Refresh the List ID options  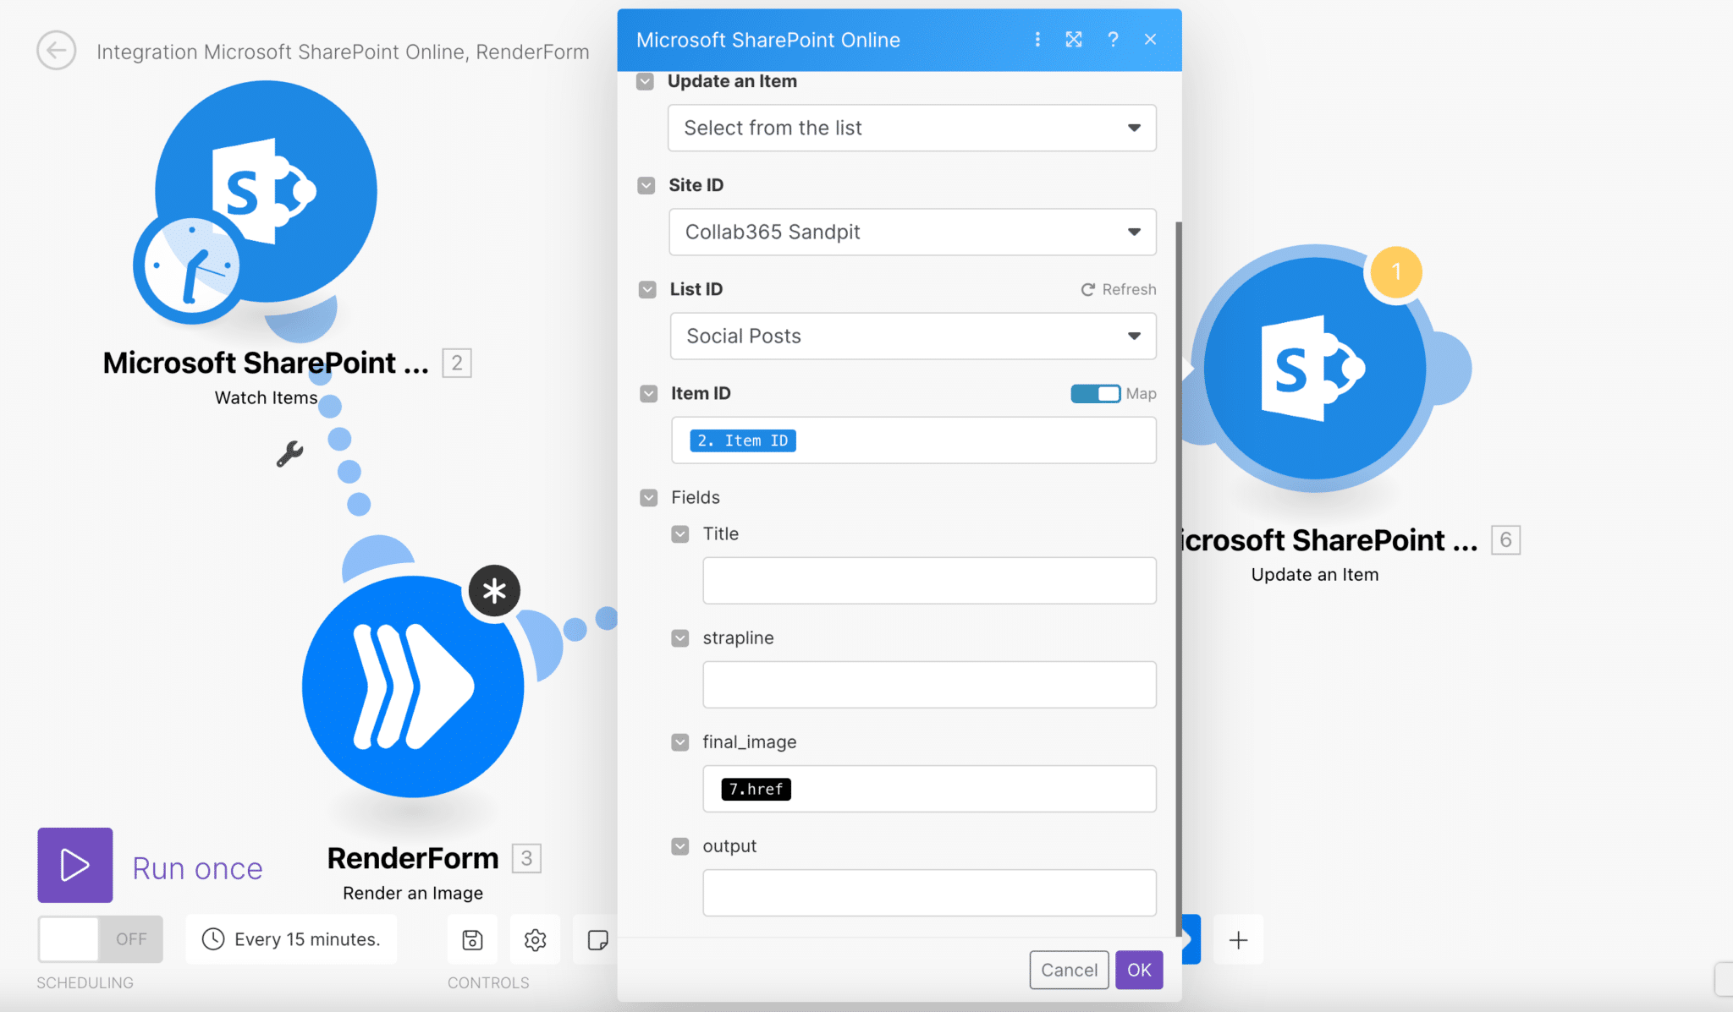point(1118,288)
